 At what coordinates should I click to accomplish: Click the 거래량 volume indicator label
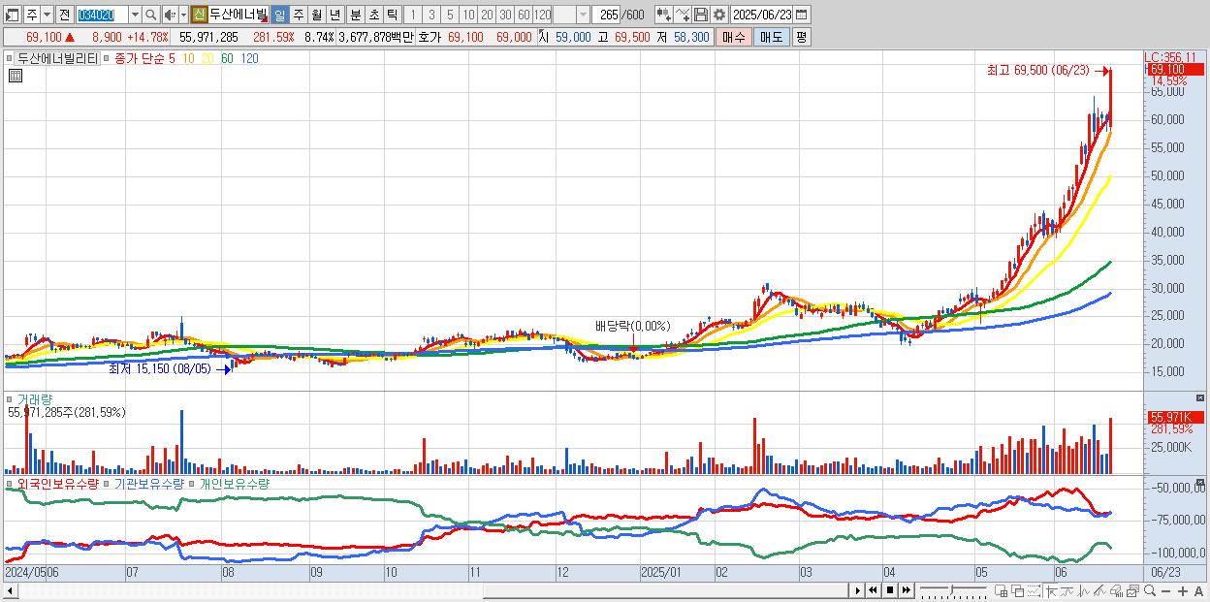34,398
